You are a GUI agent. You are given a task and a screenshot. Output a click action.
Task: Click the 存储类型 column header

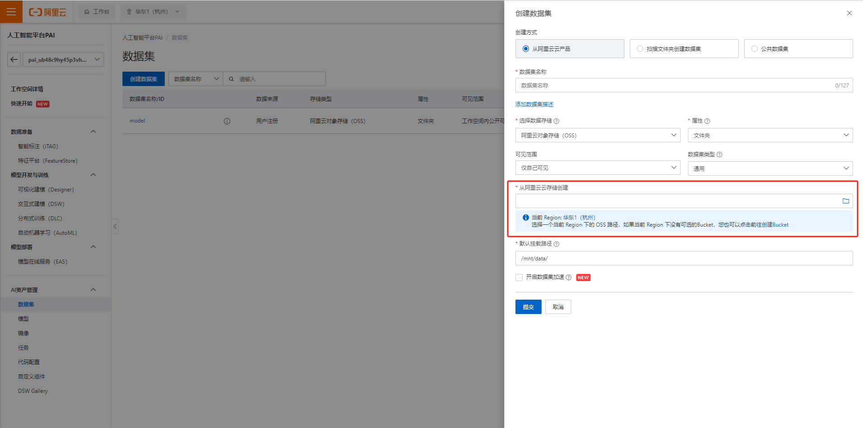pos(321,99)
